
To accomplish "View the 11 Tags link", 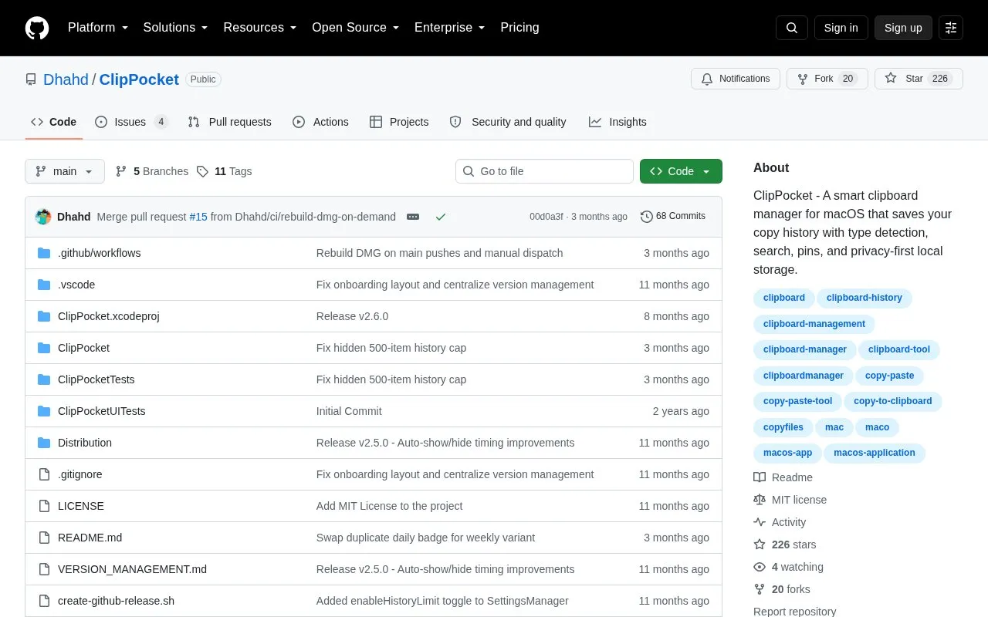I will pos(224,171).
